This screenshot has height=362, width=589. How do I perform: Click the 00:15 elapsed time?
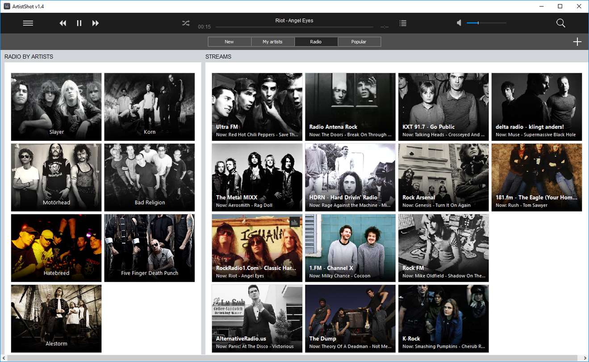pyautogui.click(x=205, y=27)
